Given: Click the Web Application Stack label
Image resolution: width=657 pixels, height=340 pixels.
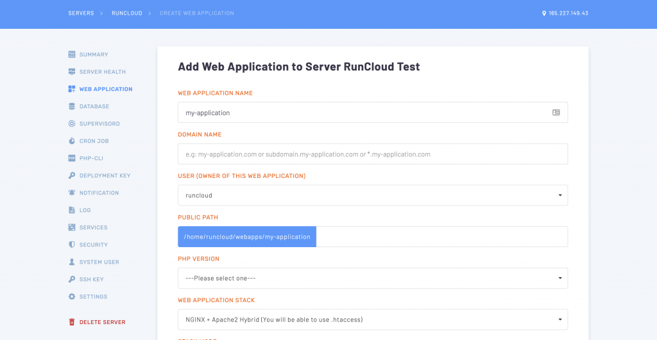Looking at the screenshot, I should (216, 300).
